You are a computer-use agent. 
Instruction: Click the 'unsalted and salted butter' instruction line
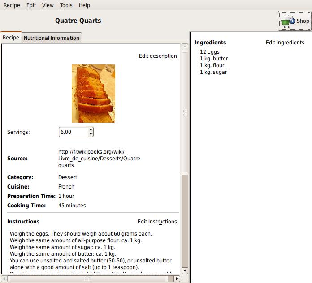point(91,261)
